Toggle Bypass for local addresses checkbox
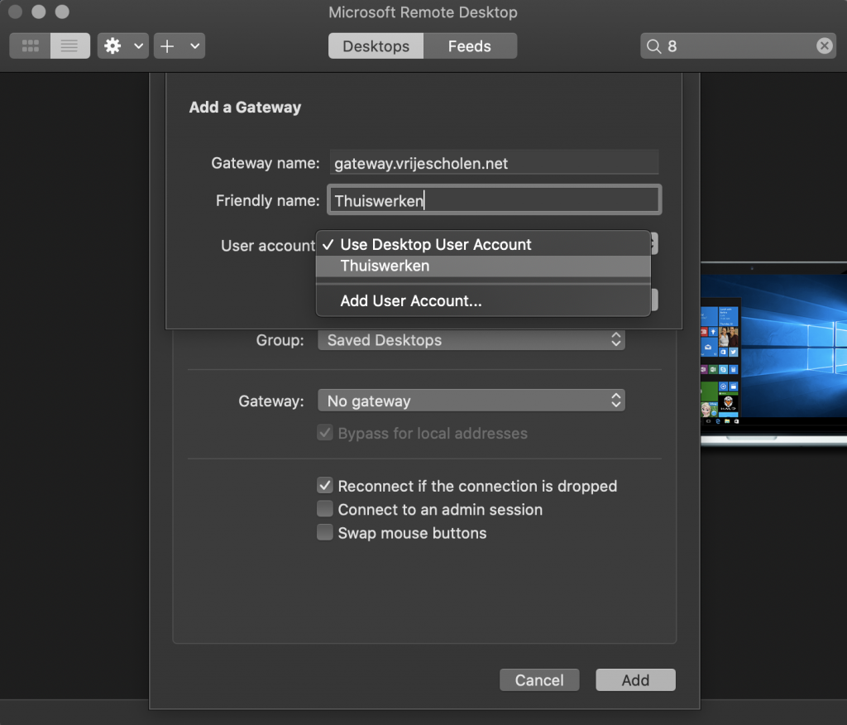 click(324, 433)
